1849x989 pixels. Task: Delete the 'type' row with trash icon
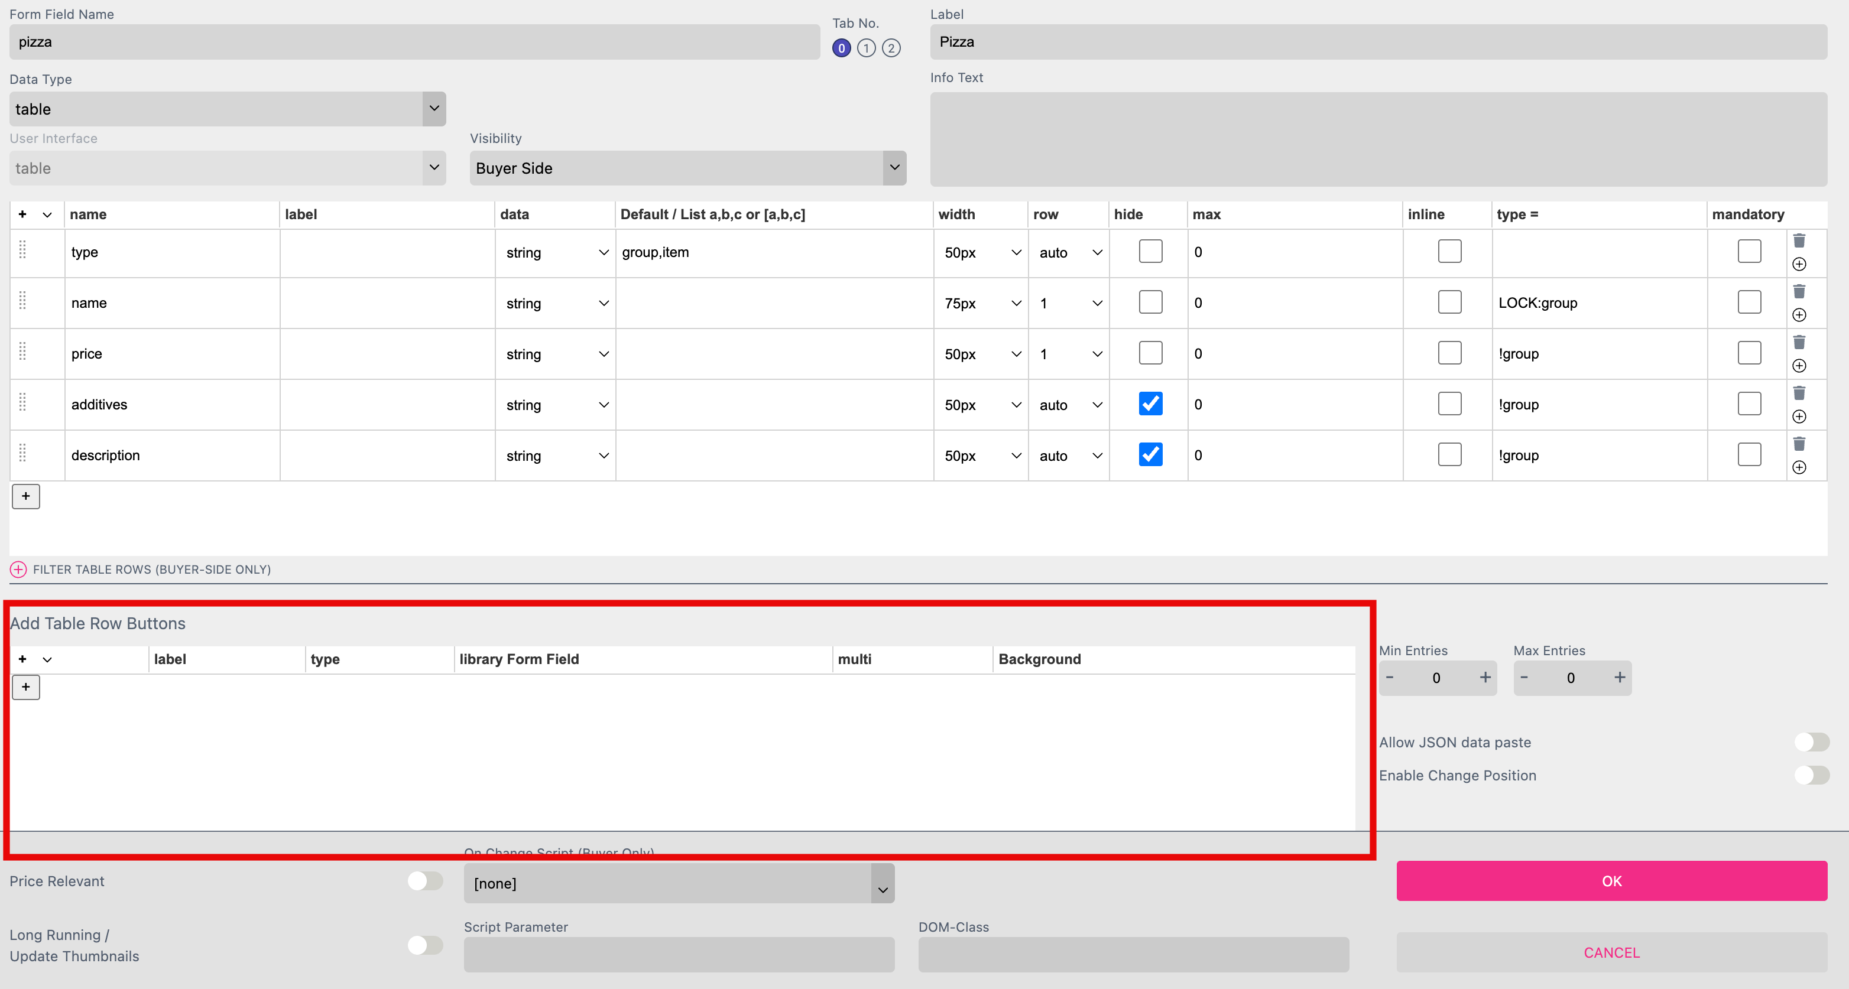coord(1799,241)
